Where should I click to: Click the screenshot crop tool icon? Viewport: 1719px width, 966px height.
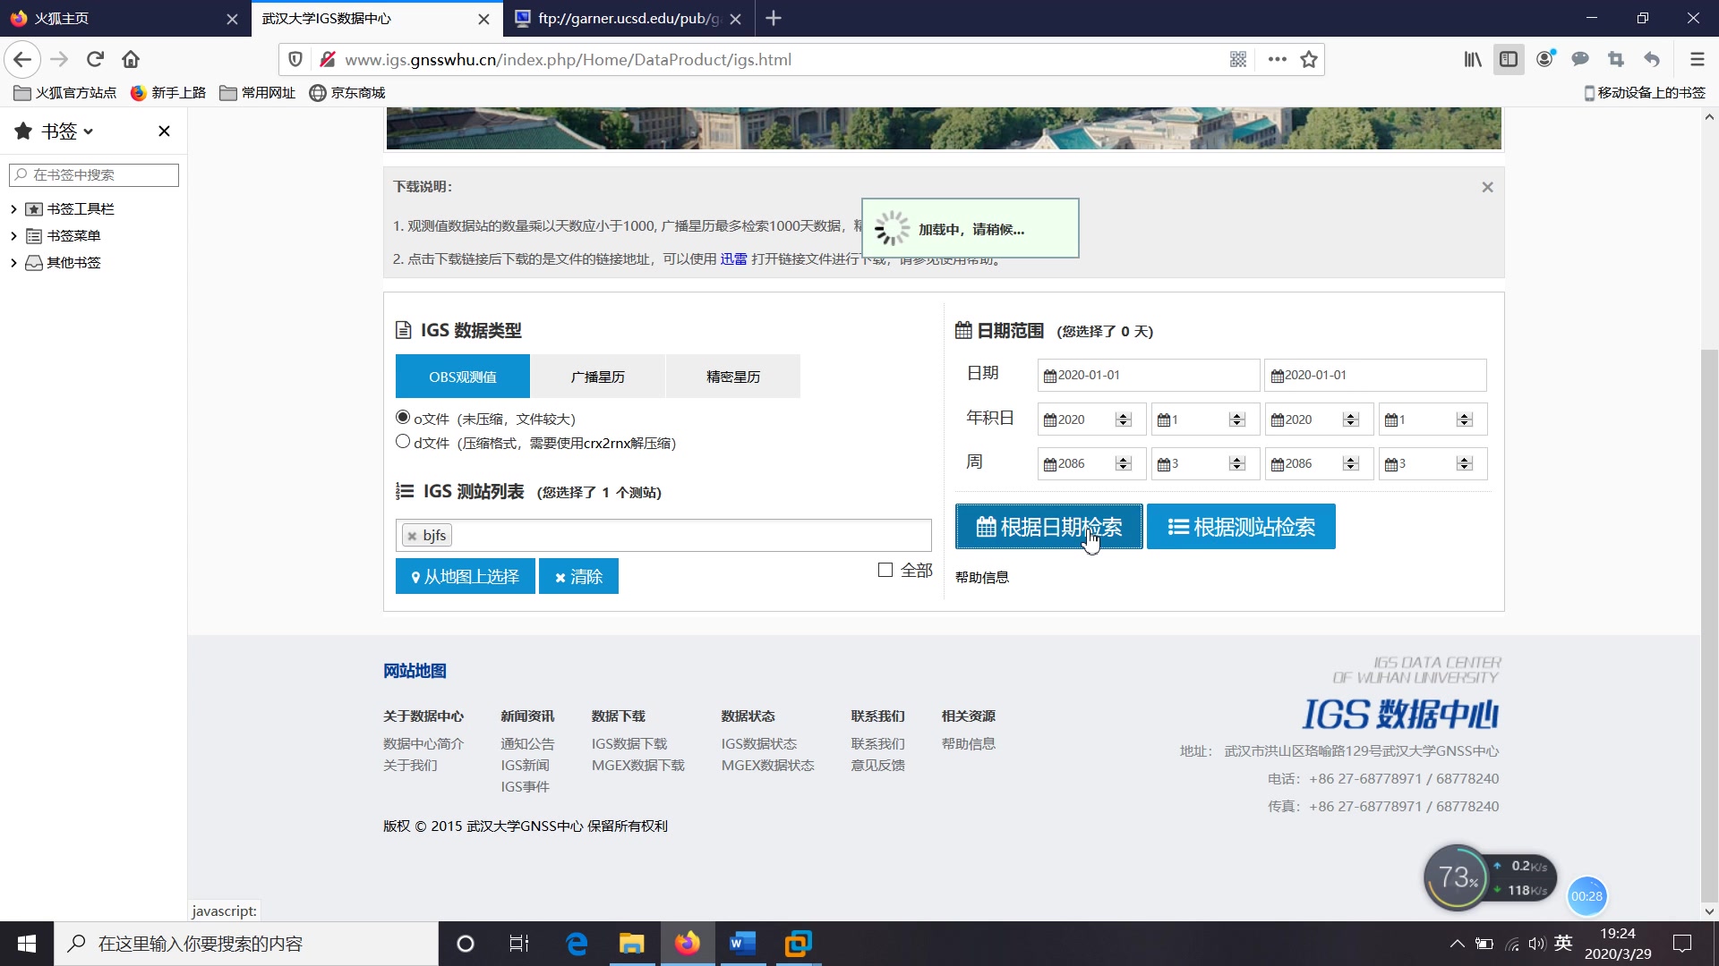[x=1616, y=60]
